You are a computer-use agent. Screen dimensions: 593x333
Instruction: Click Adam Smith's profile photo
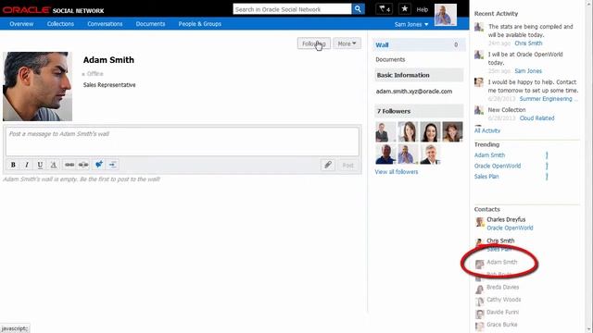click(37, 86)
